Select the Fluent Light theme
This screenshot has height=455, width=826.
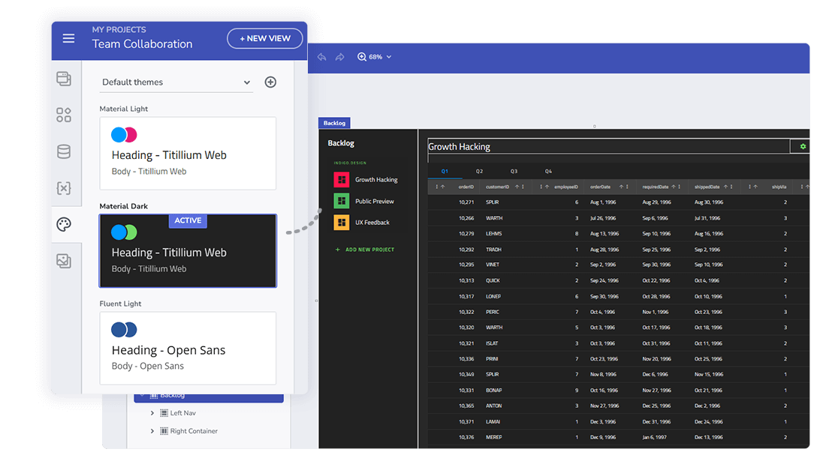click(188, 348)
